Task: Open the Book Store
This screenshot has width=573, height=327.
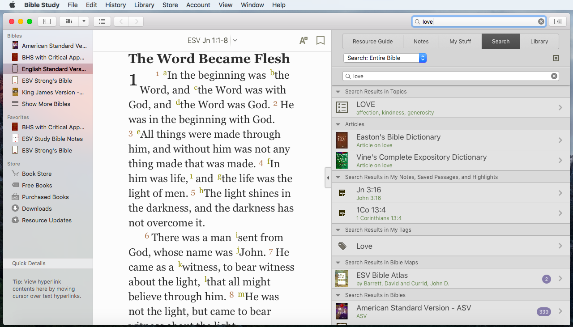Action: tap(48, 174)
